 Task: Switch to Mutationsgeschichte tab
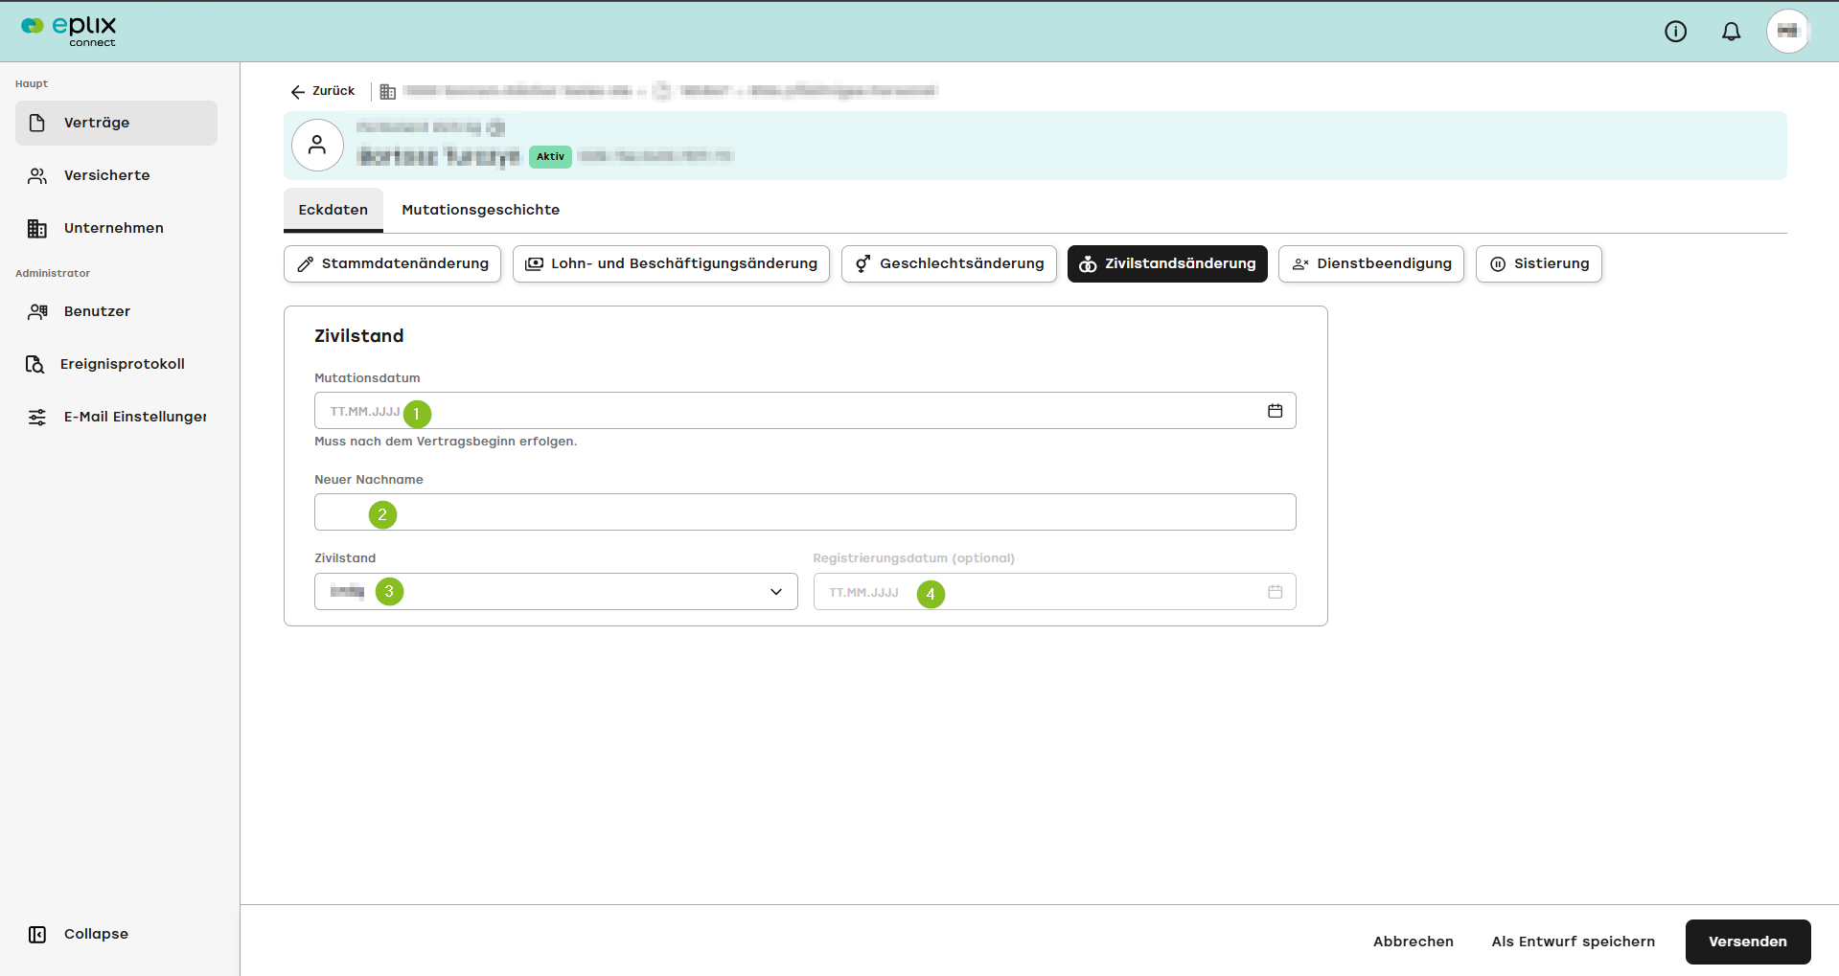pyautogui.click(x=480, y=210)
